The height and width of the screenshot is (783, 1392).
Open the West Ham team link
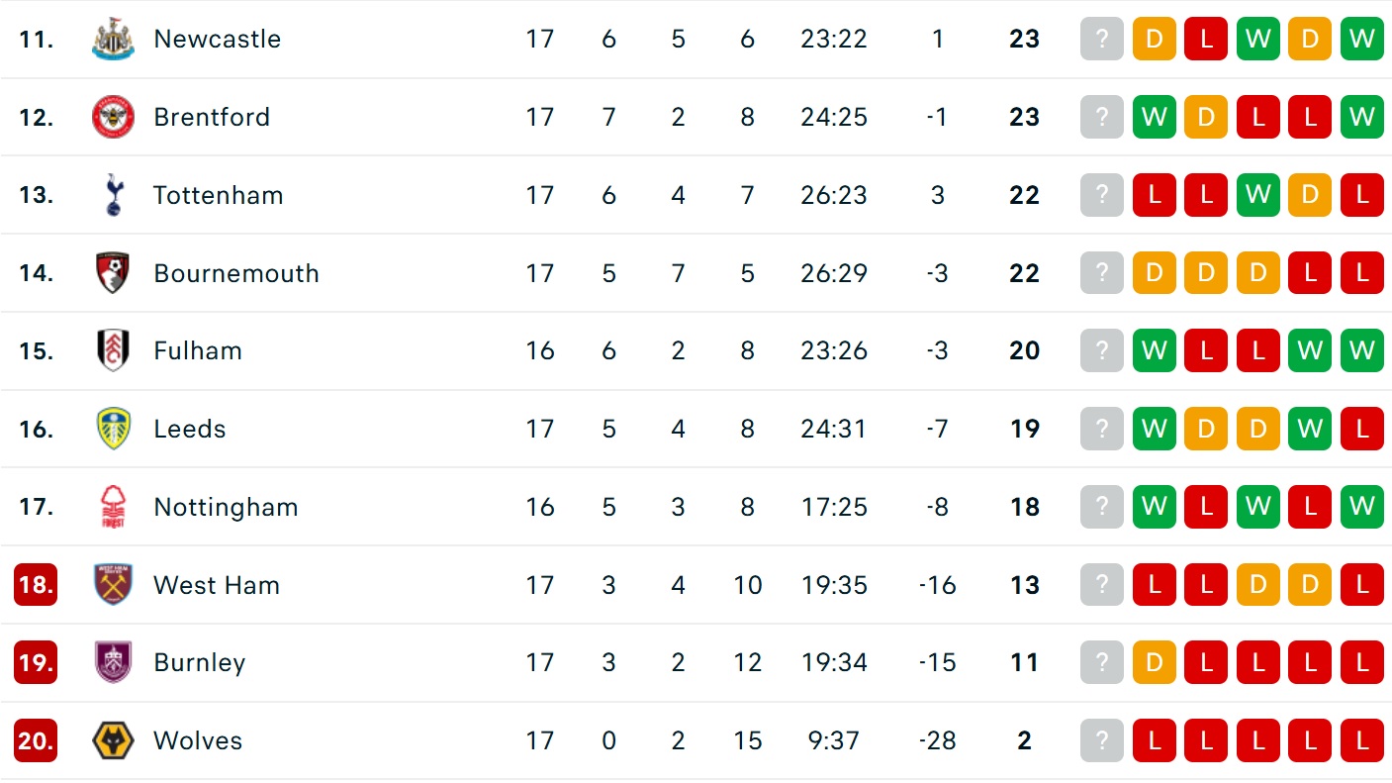point(216,585)
